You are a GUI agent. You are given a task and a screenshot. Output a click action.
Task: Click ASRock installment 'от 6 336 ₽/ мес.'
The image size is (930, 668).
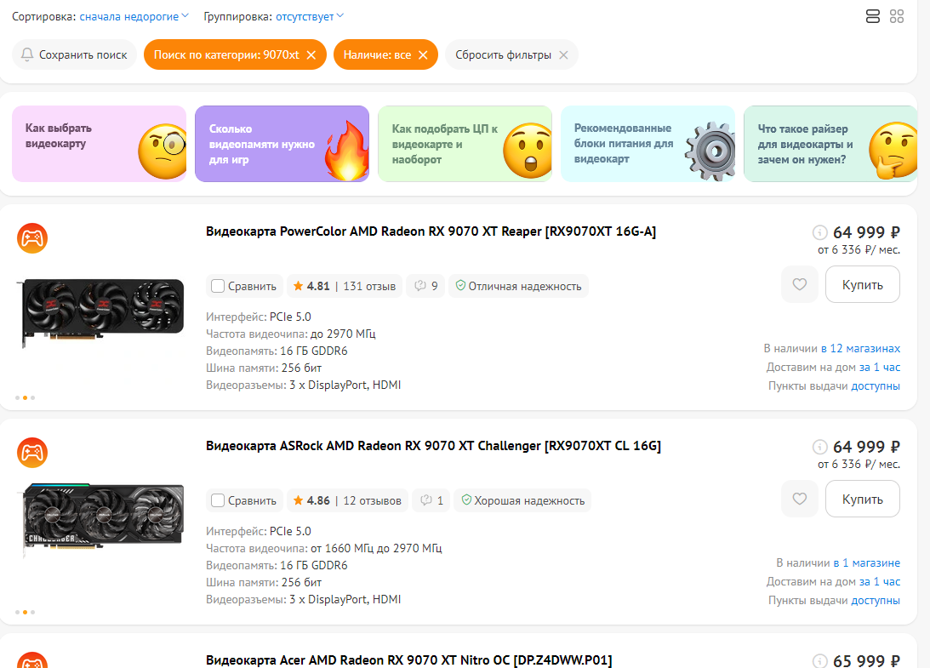[x=859, y=464]
